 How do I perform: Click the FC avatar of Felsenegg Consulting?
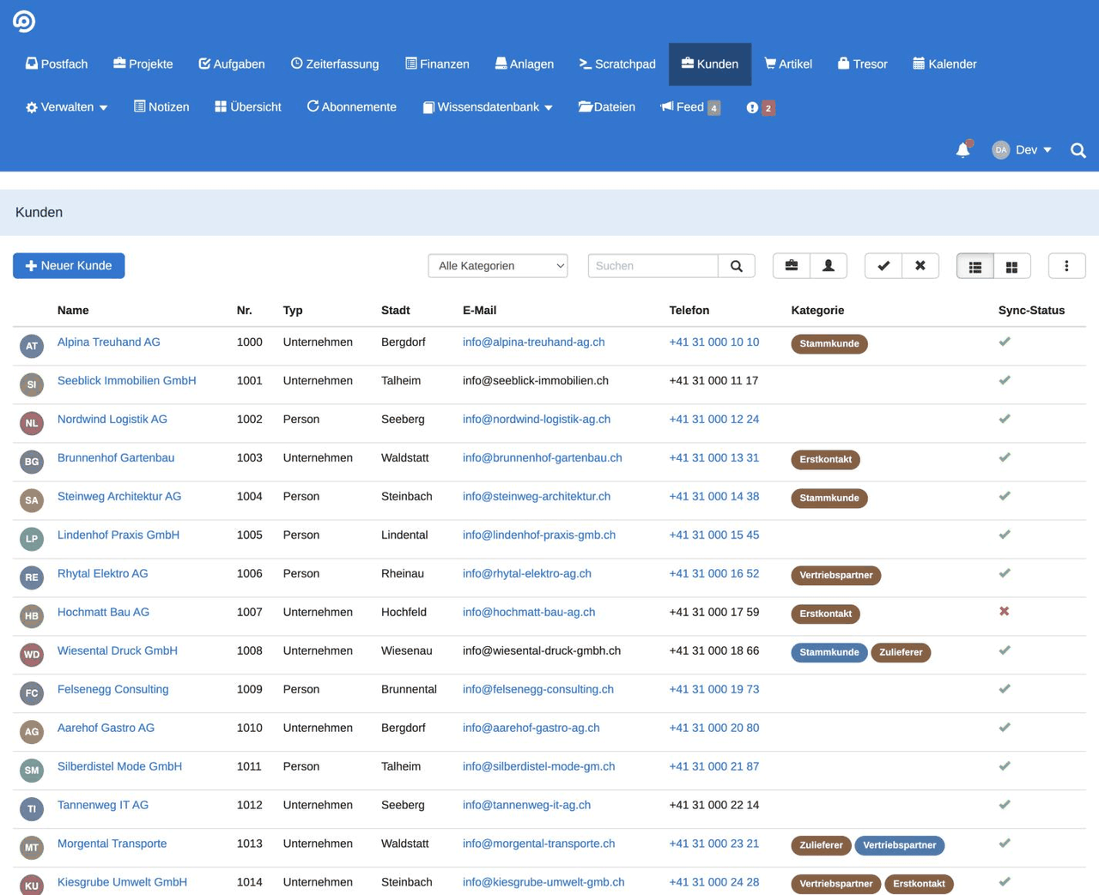(32, 693)
